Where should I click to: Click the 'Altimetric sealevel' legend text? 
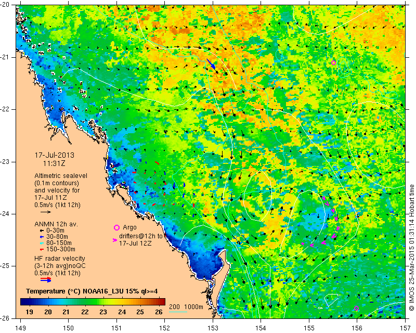point(61,176)
